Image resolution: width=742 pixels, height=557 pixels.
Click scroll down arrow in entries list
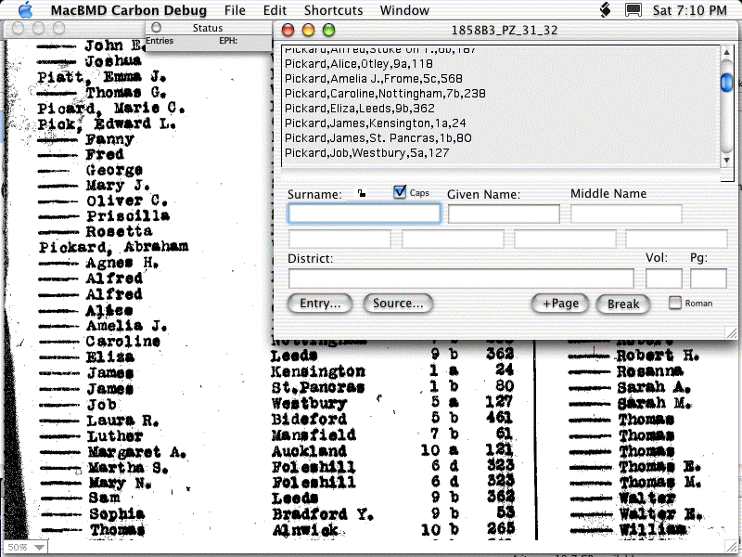click(727, 161)
